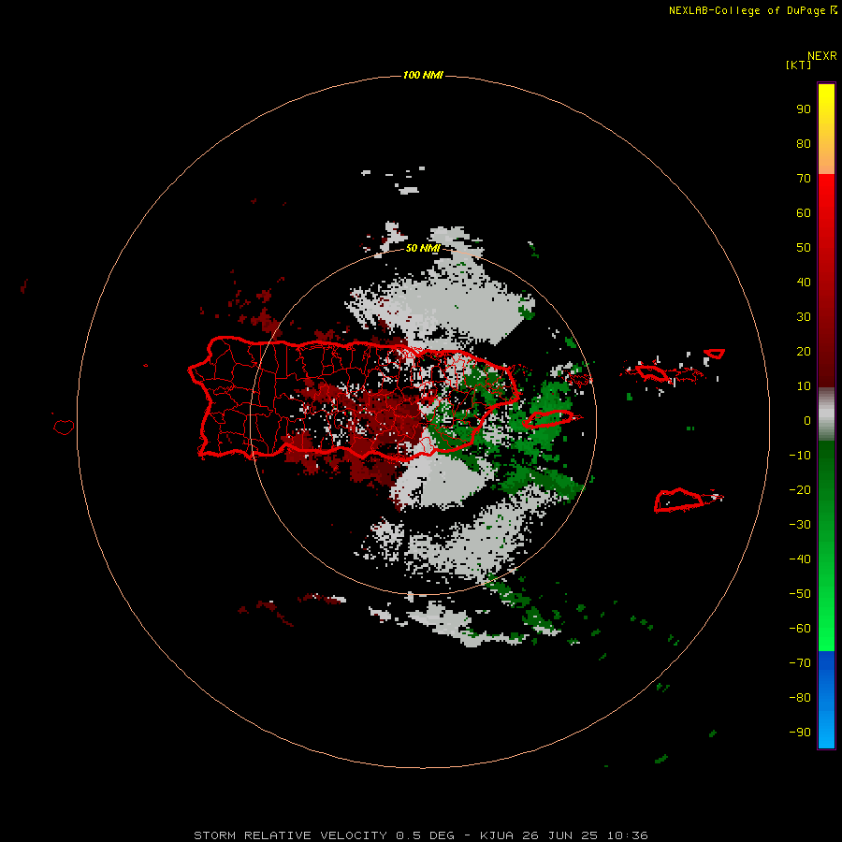
Task: Click the -50 value on the velocity scale
Action: click(x=800, y=594)
